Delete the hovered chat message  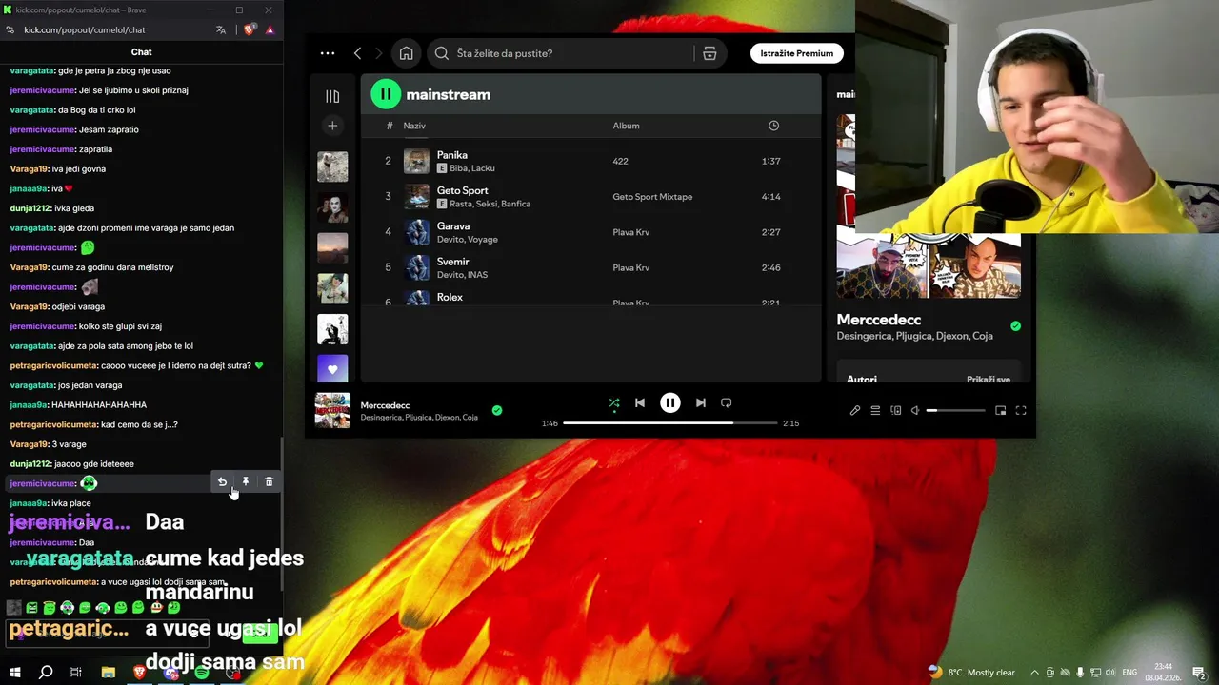pos(269,482)
